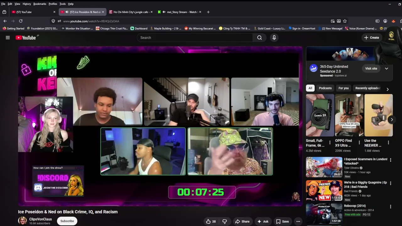Activate voice search microphone
The width and height of the screenshot is (402, 226).
tap(274, 38)
